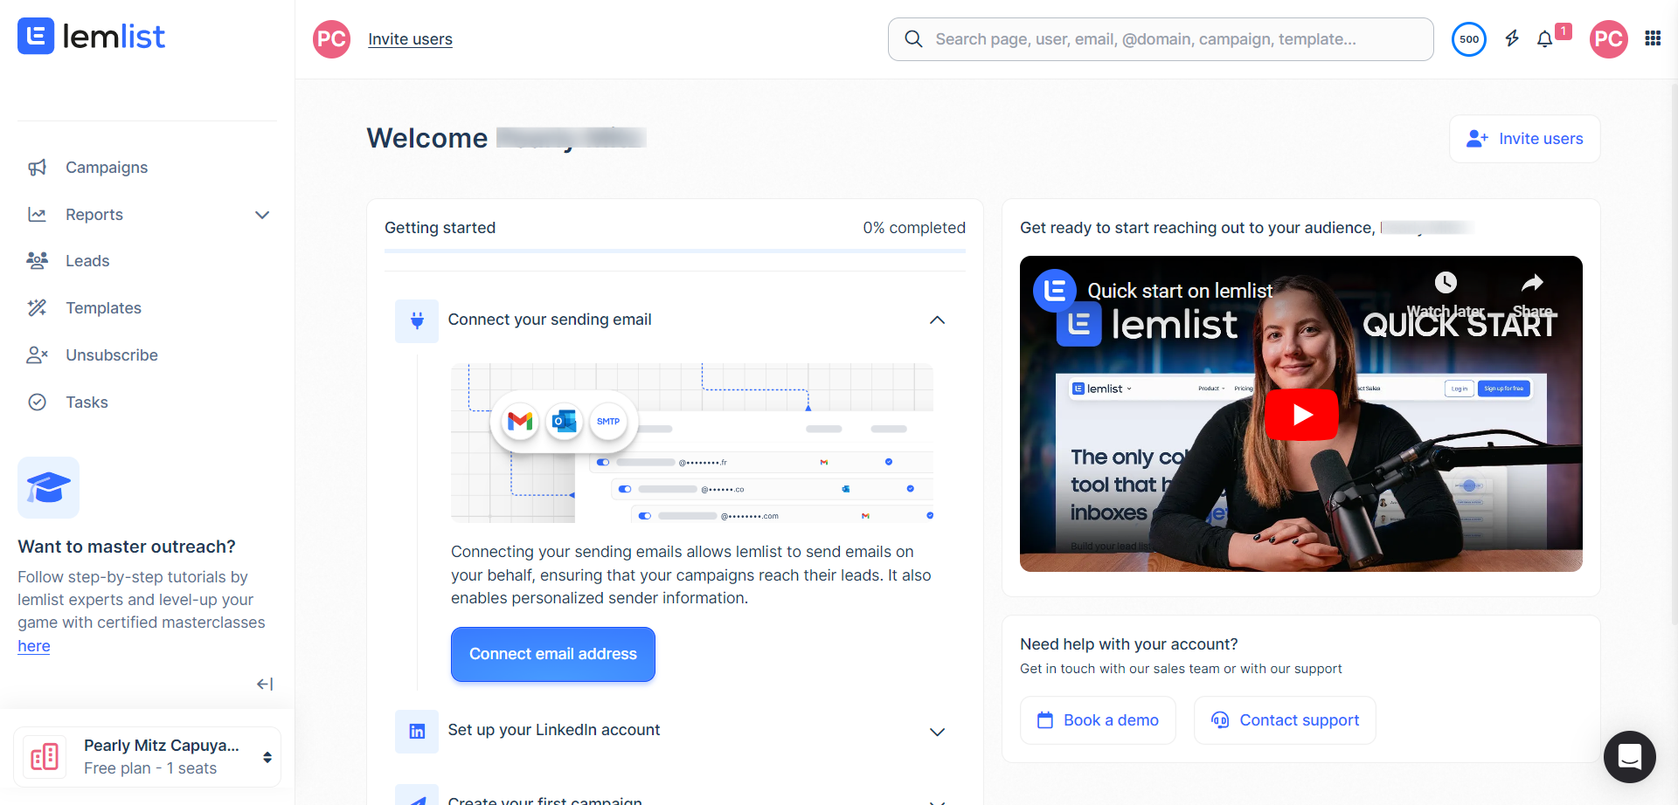Viewport: 1678px width, 805px height.
Task: Collapse Connect your sending email section
Action: [937, 320]
